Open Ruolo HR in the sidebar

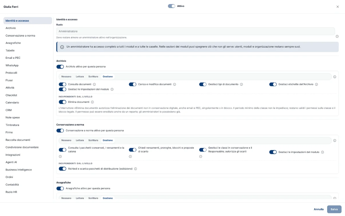click(x=28, y=192)
